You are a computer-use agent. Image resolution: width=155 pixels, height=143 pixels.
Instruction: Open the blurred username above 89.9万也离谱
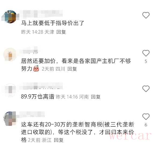click(x=41, y=86)
